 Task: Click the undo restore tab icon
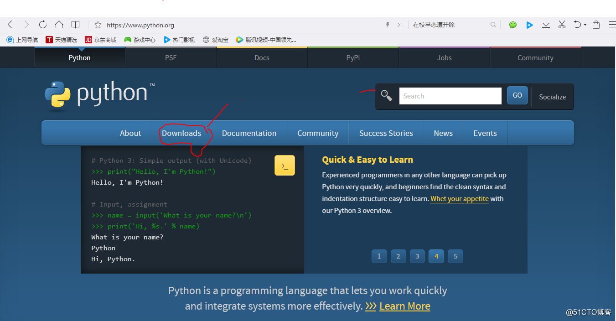[x=577, y=25]
